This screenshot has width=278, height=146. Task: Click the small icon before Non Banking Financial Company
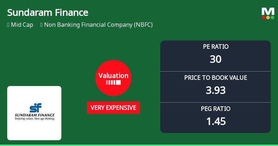(42, 25)
